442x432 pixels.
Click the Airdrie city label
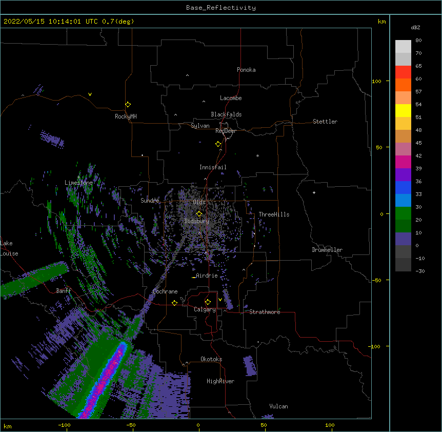point(207,276)
